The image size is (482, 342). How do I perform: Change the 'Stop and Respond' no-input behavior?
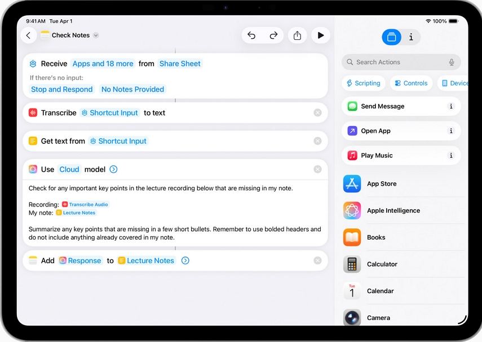click(62, 89)
